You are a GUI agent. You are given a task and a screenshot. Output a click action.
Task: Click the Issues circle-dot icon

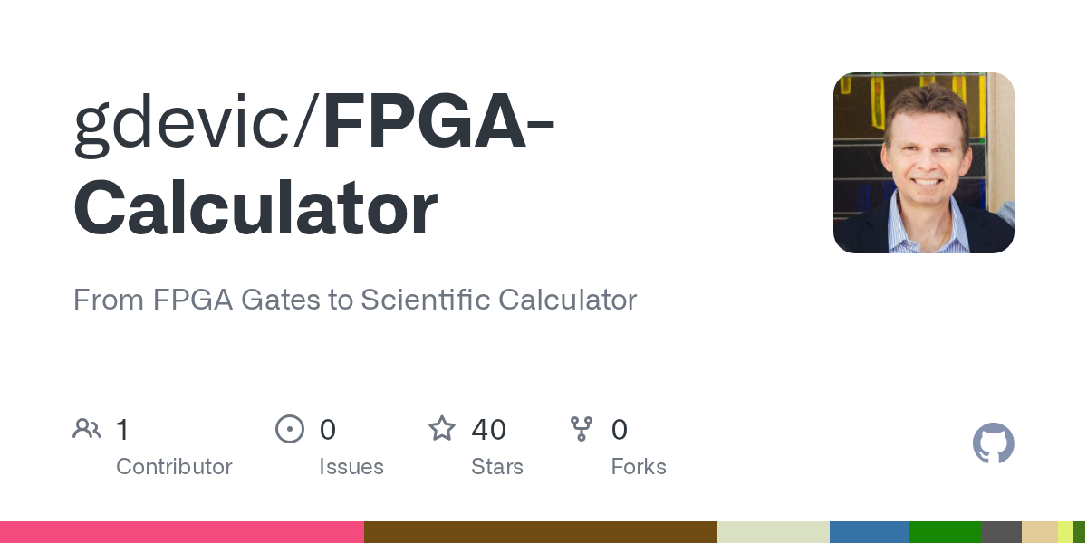[290, 429]
